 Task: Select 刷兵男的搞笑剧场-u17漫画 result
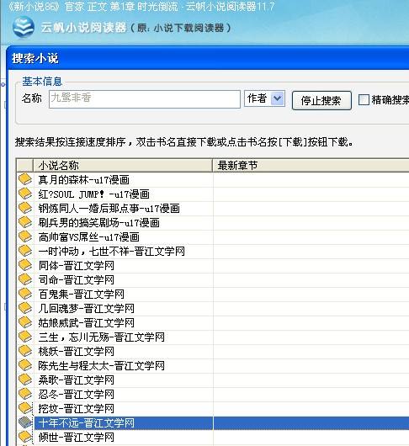[x=98, y=223]
